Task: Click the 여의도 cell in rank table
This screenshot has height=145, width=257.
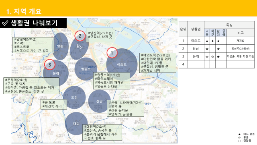Action: click(196, 41)
